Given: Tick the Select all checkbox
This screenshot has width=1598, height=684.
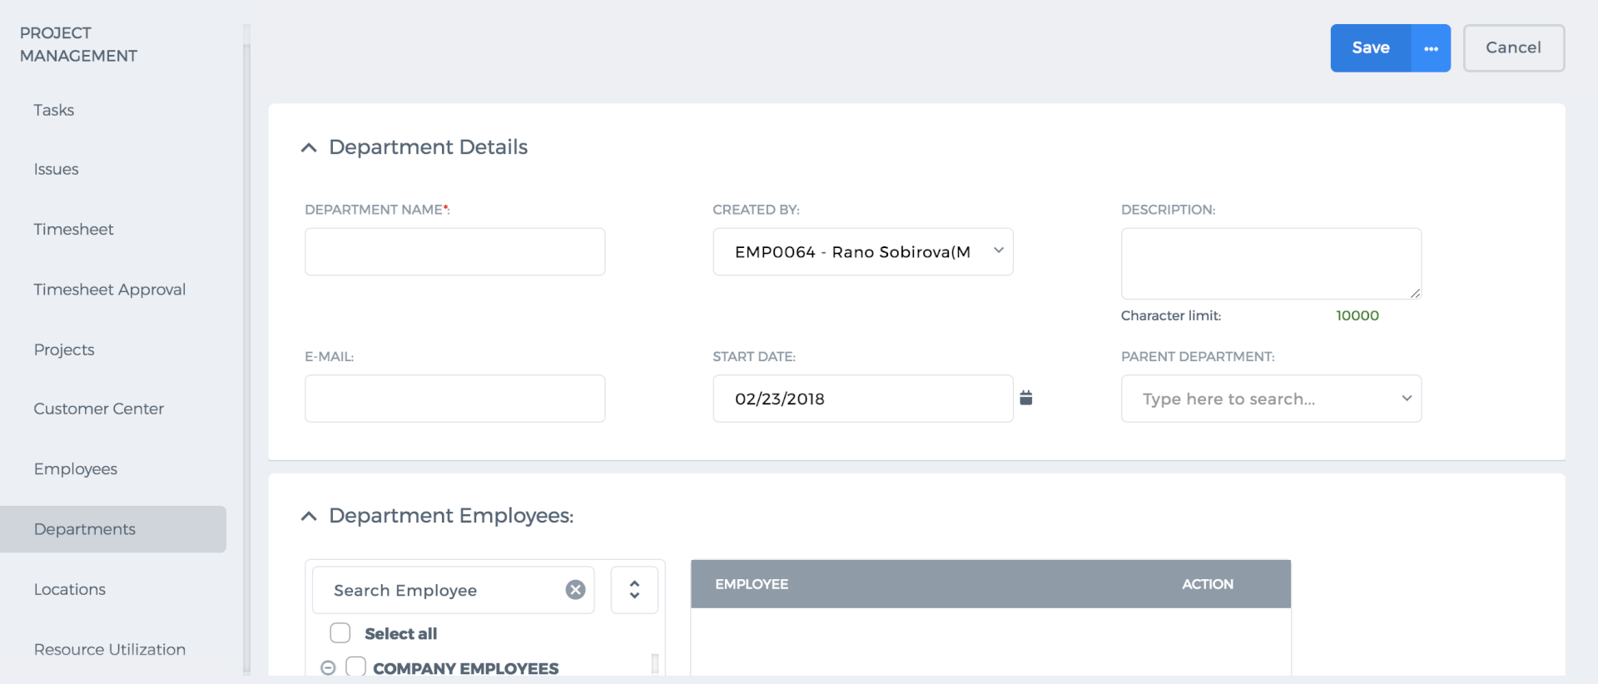Looking at the screenshot, I should click(x=340, y=633).
